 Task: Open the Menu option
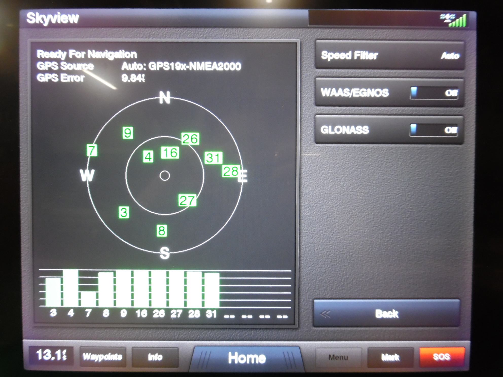[x=338, y=357]
